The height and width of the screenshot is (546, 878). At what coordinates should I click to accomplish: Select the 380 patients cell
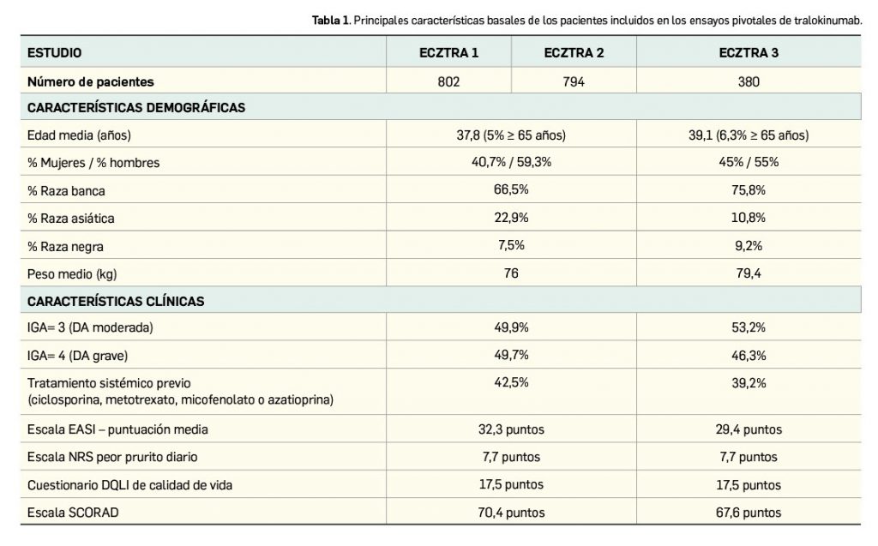749,82
